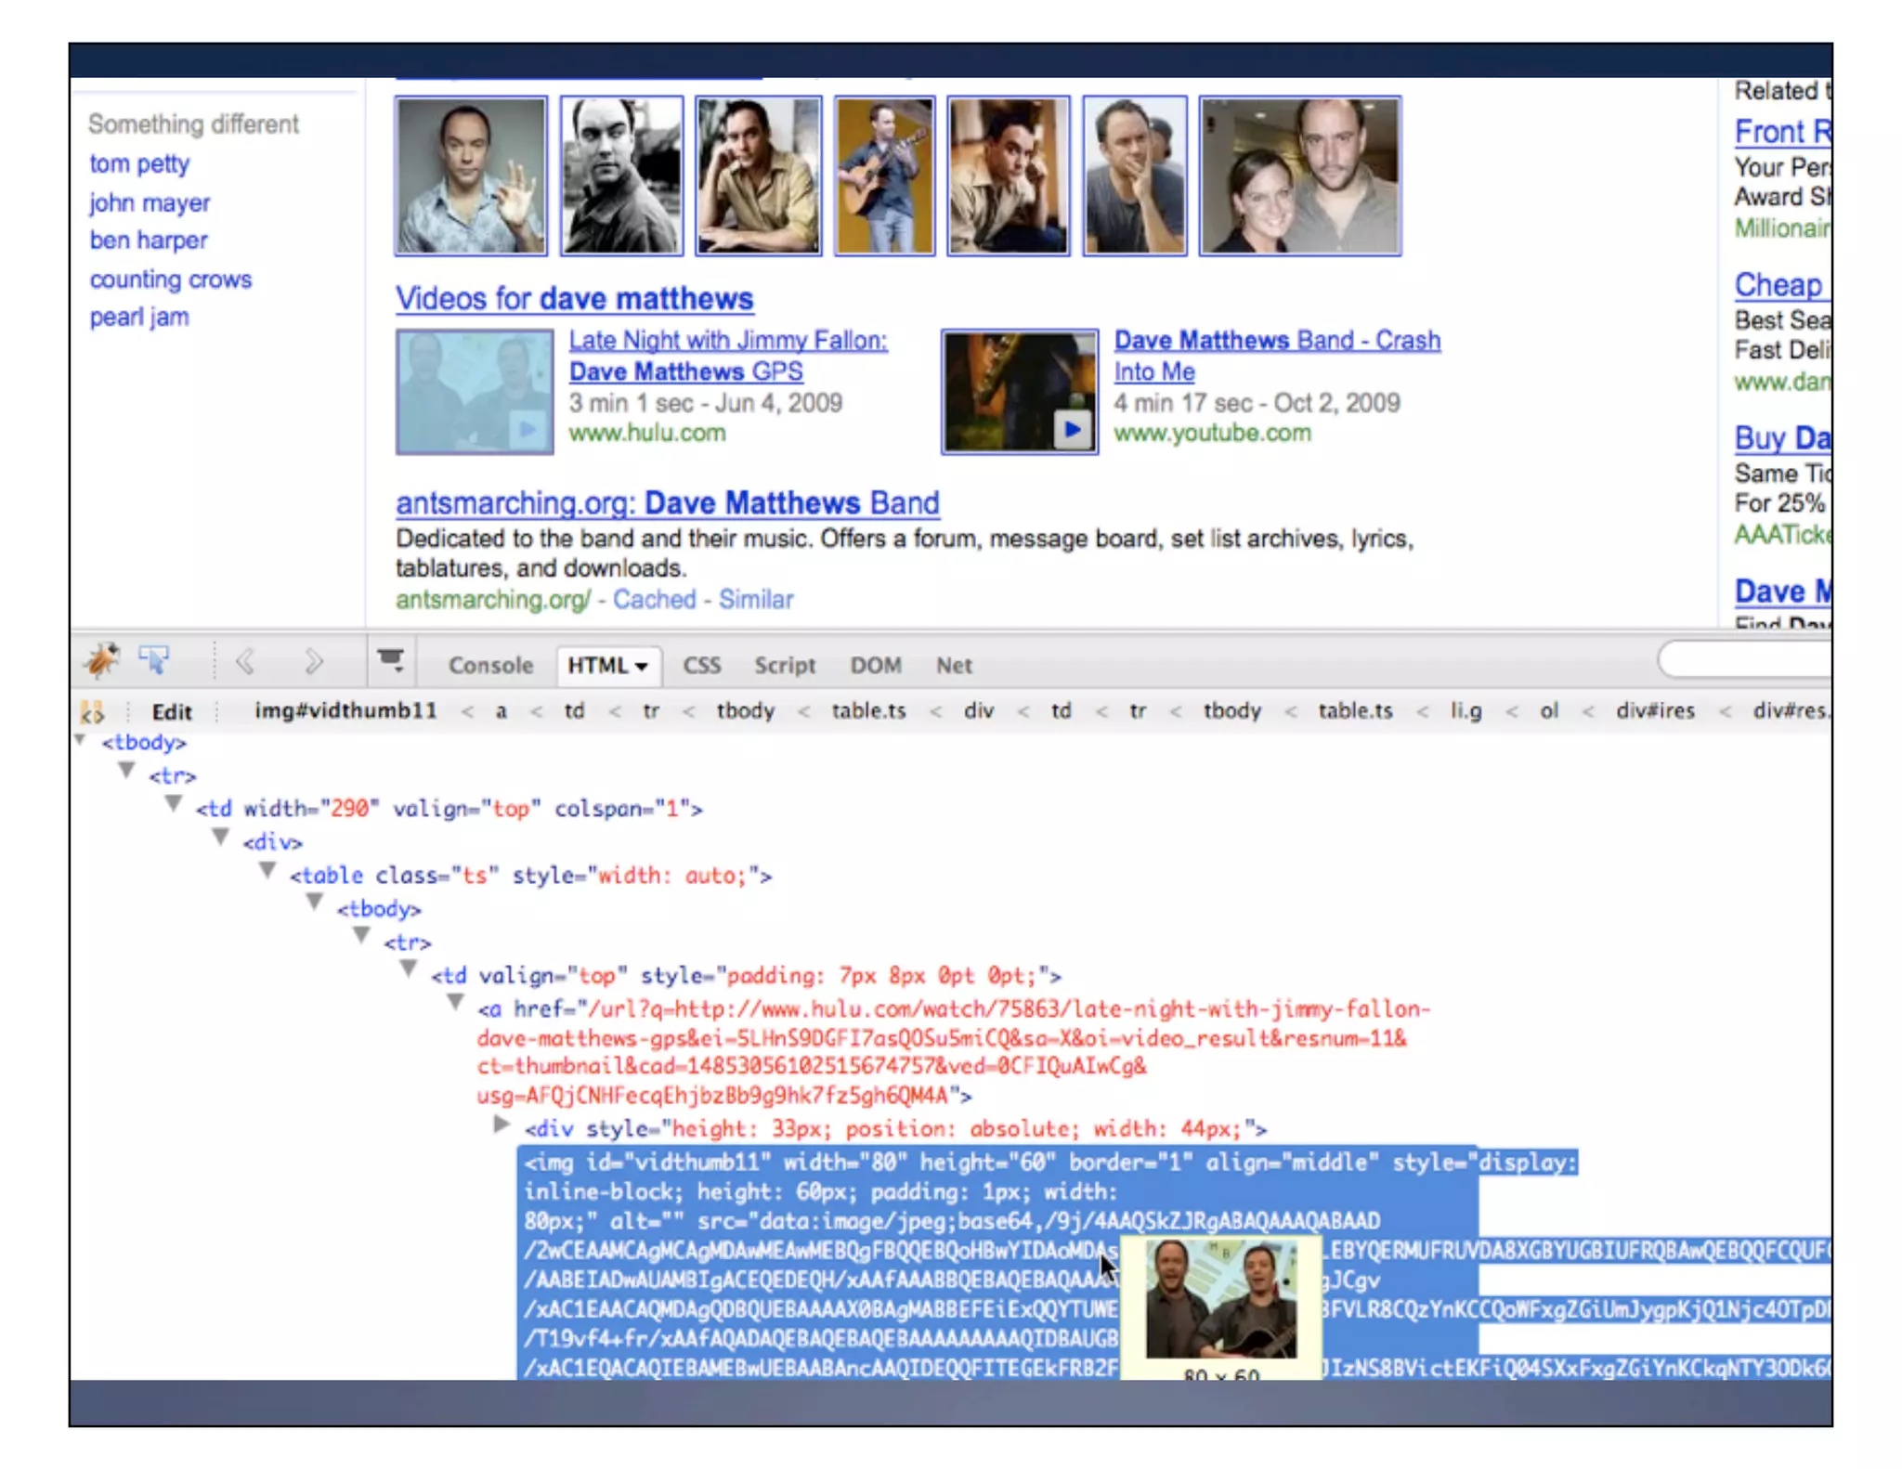1902x1469 pixels.
Task: Go forward with the right arrow in Firebug toolbar
Action: (313, 662)
